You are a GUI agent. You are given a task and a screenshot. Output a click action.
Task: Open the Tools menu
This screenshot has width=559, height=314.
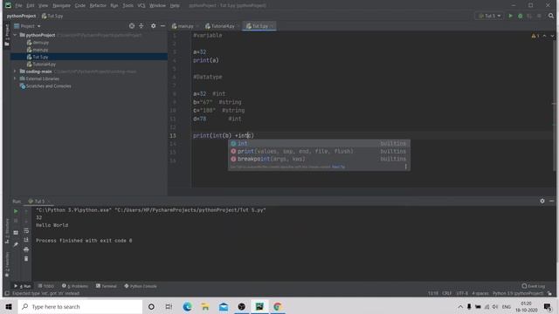[128, 5]
